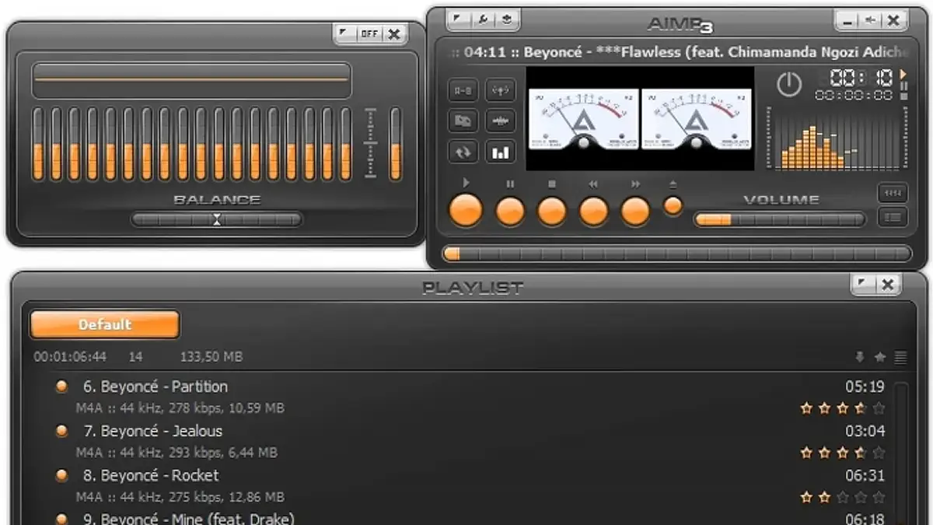Turn the equalizer OFF

(x=368, y=33)
